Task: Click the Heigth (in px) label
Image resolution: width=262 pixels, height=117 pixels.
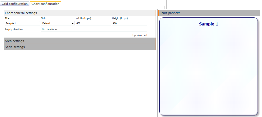Action: [x=120, y=18]
